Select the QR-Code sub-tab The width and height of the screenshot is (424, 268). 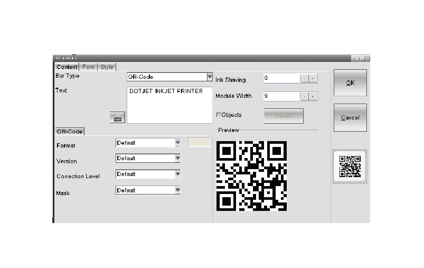coord(70,132)
